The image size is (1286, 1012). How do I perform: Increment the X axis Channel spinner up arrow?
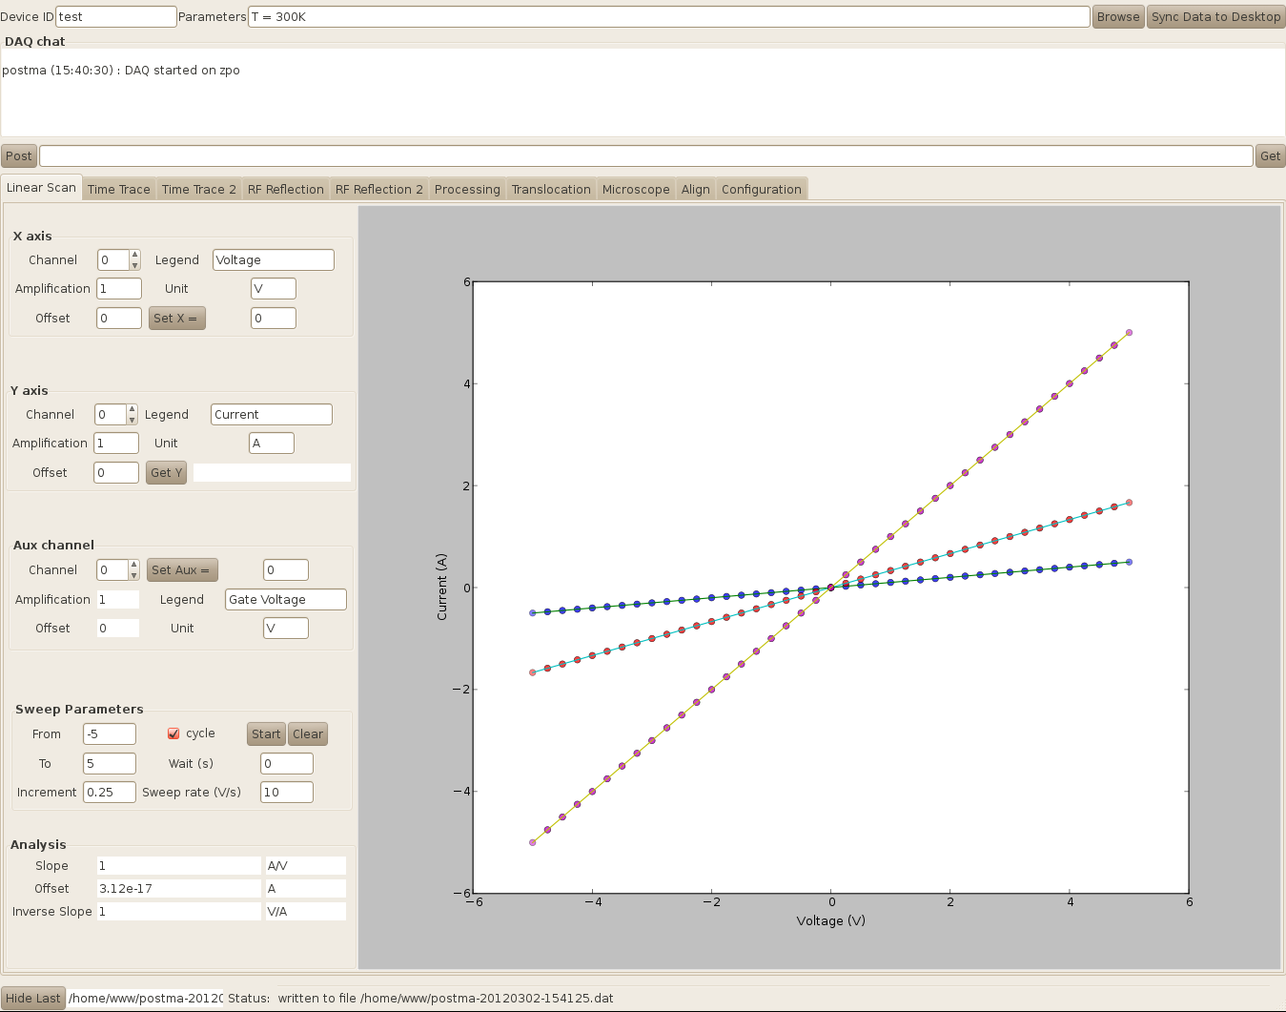tap(134, 255)
